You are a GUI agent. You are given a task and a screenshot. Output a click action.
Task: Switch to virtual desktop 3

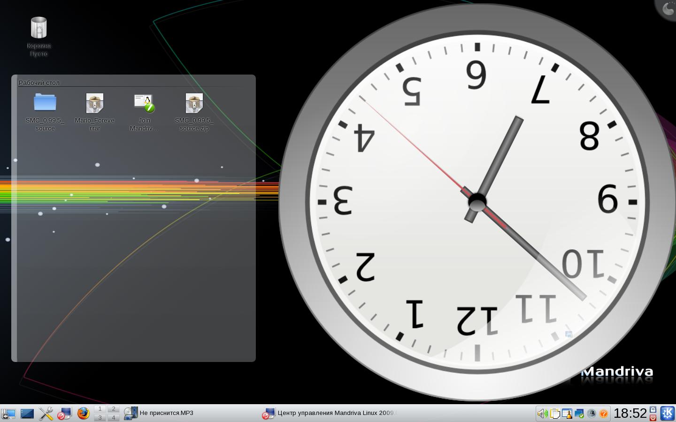pyautogui.click(x=100, y=417)
